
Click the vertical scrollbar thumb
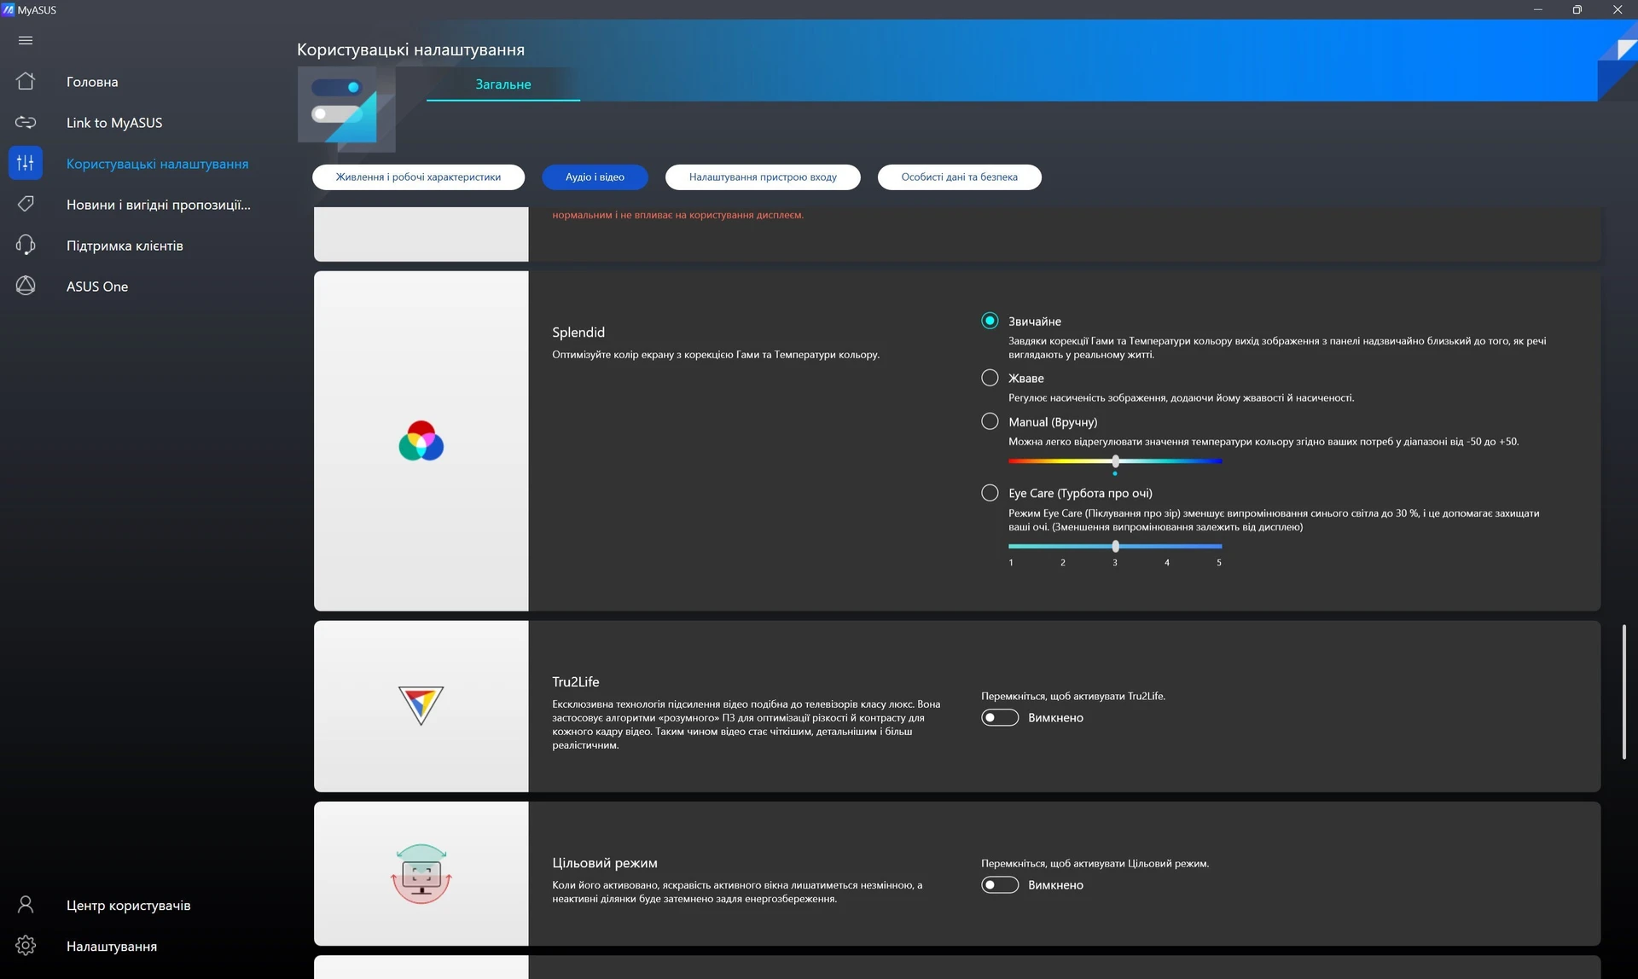click(1624, 692)
